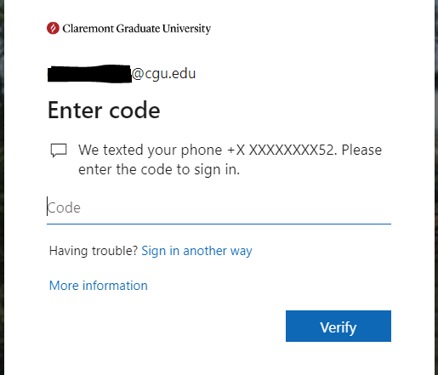Click the word 'Graduate' in the header logo
This screenshot has width=438, height=375.
tap(138, 28)
